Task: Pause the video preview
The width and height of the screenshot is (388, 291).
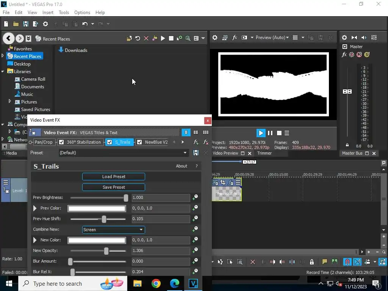Action: point(270,133)
